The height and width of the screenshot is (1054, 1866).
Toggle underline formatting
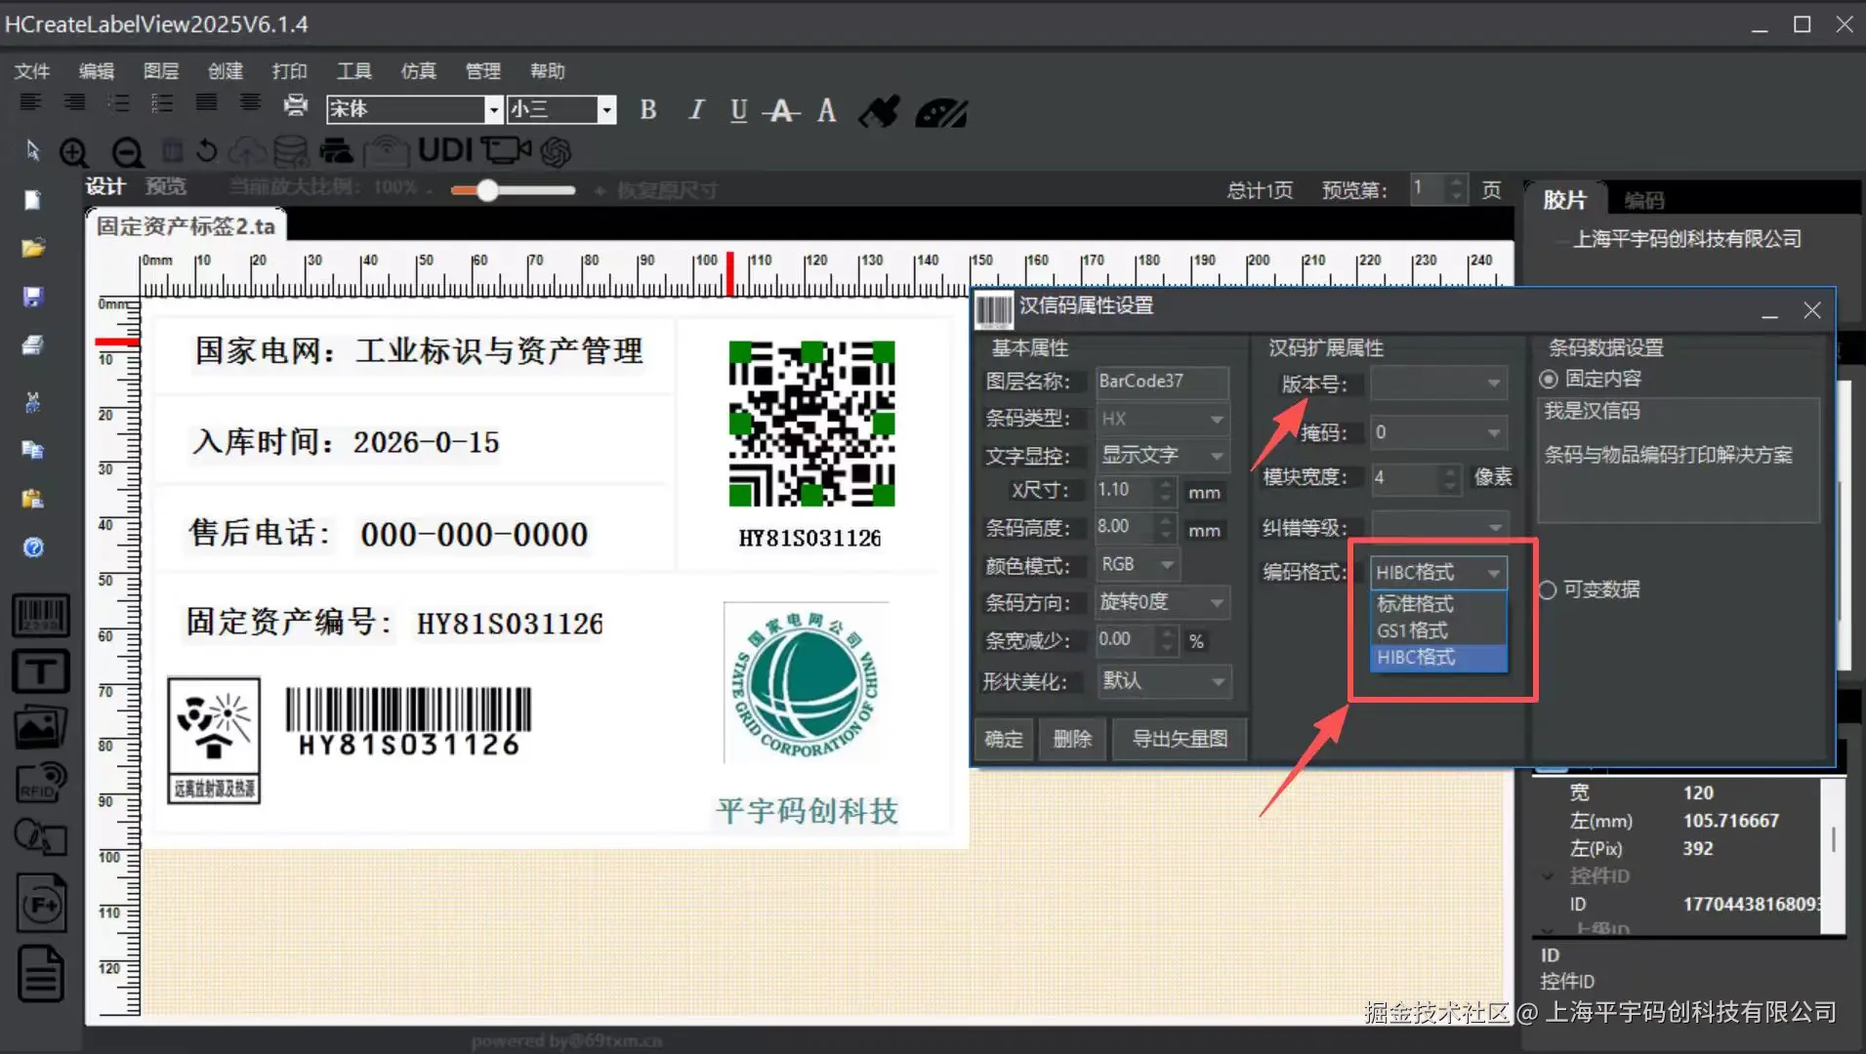click(x=739, y=110)
